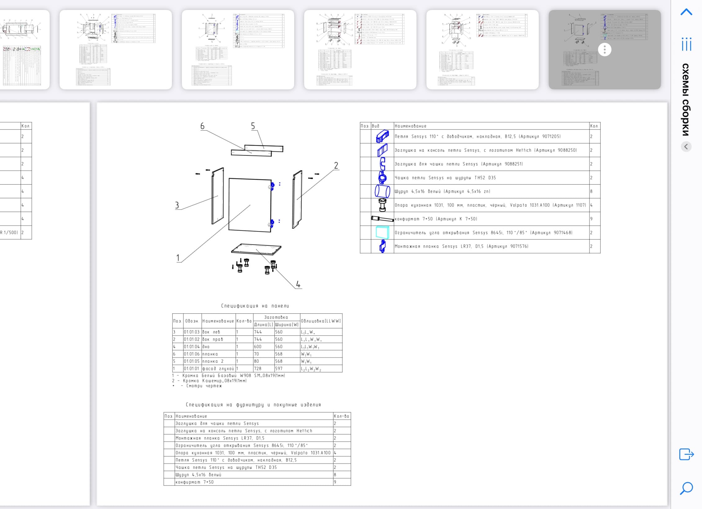Click callout number 6 in the exploded diagram
The image size is (702, 509).
(202, 126)
